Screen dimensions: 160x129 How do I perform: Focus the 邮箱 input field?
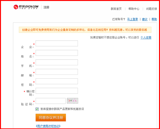tap(57, 72)
